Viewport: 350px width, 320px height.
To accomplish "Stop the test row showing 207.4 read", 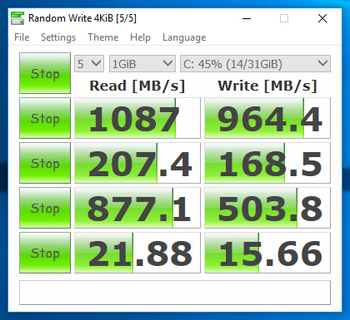I will (x=45, y=163).
